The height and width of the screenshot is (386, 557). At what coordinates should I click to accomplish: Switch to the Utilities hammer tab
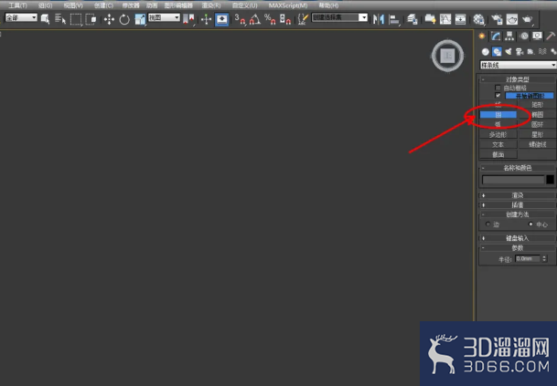pyautogui.click(x=551, y=36)
